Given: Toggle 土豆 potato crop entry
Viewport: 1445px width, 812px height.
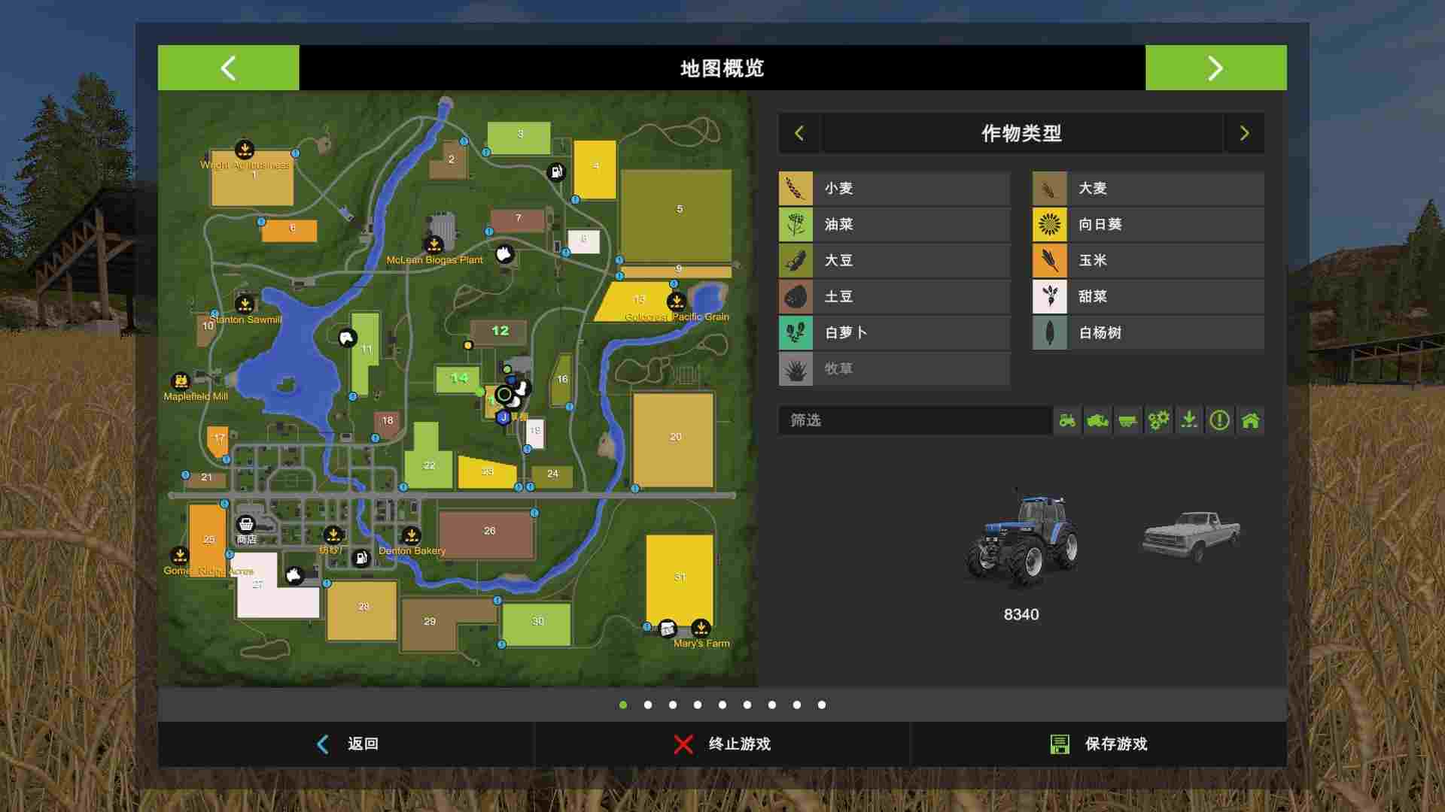Looking at the screenshot, I should point(894,296).
